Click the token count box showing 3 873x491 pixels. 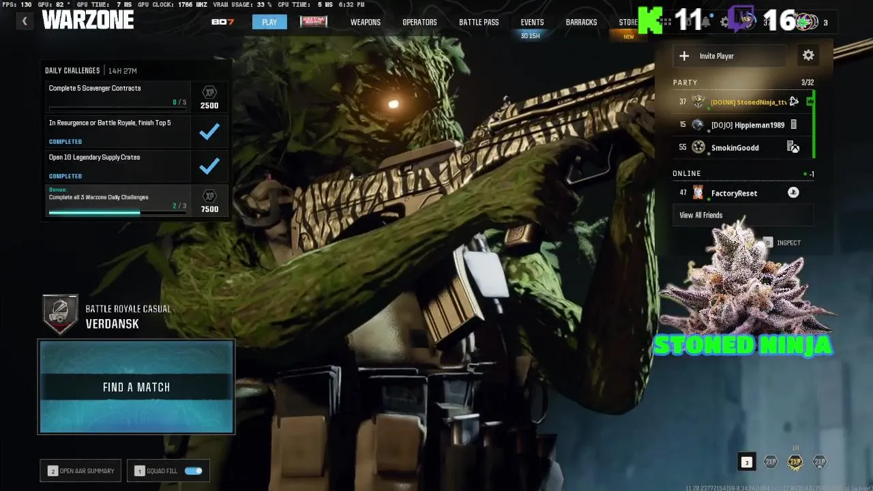coord(747,462)
